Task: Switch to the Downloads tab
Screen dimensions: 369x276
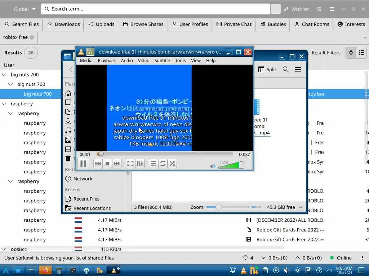Action: click(63, 24)
